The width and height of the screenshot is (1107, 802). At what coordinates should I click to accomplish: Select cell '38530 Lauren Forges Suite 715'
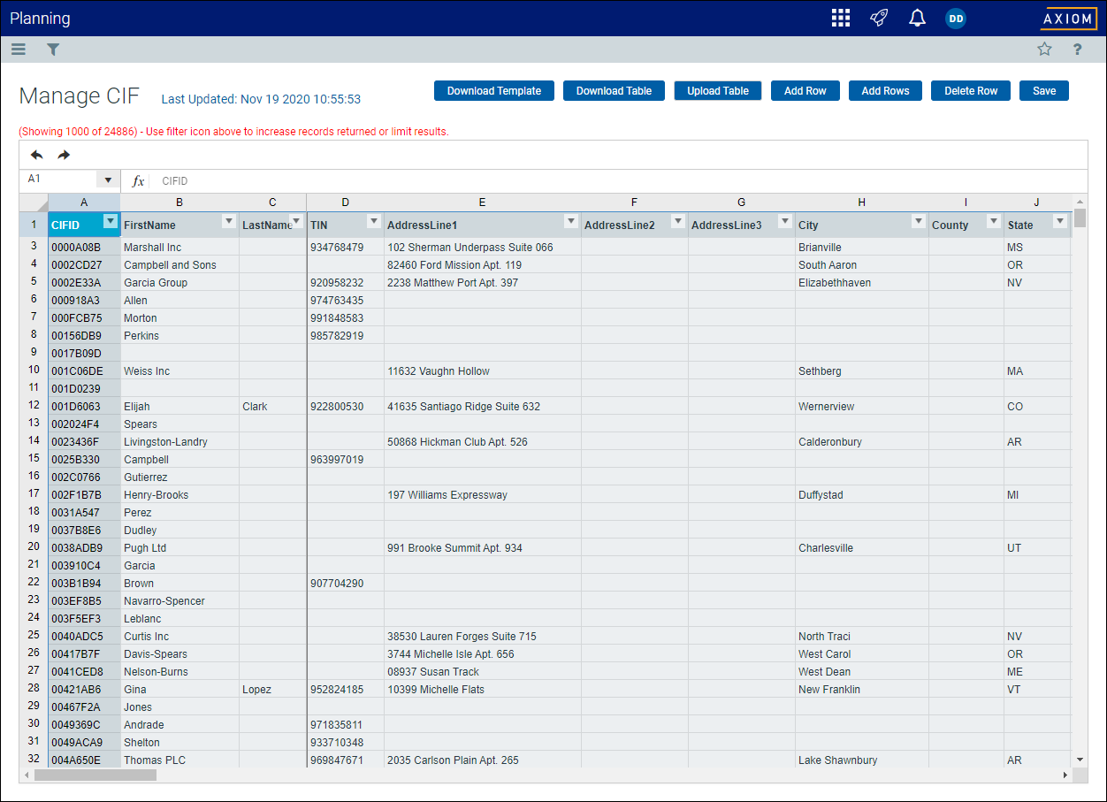[483, 636]
